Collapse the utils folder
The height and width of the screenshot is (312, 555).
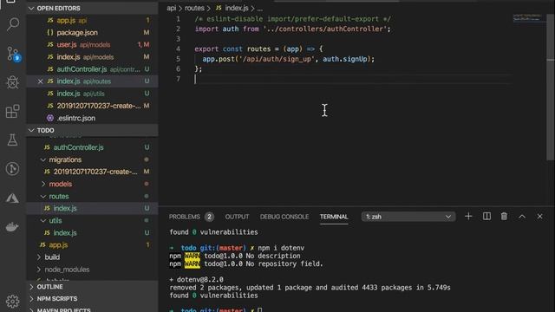(92, 221)
